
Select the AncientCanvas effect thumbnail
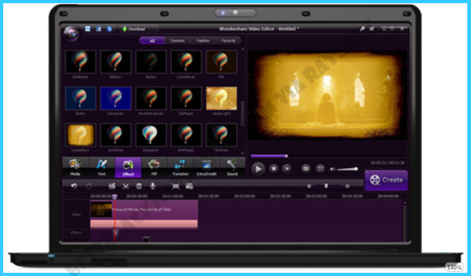coord(151,99)
